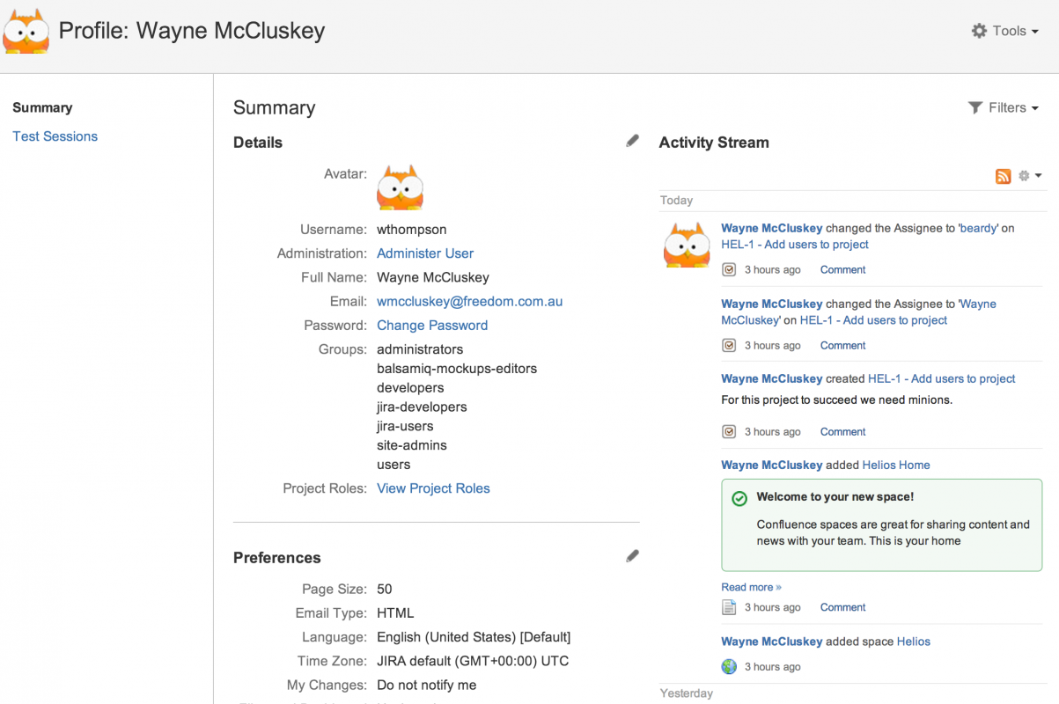
Task: Click the Change Password link
Action: point(432,326)
